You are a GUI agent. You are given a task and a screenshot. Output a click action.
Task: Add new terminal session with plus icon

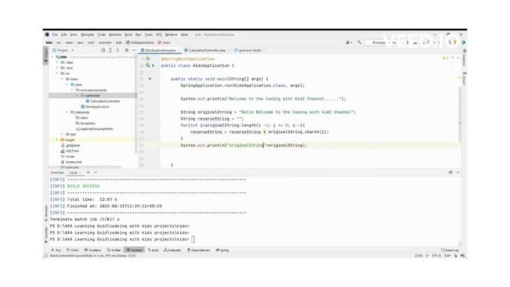point(88,172)
